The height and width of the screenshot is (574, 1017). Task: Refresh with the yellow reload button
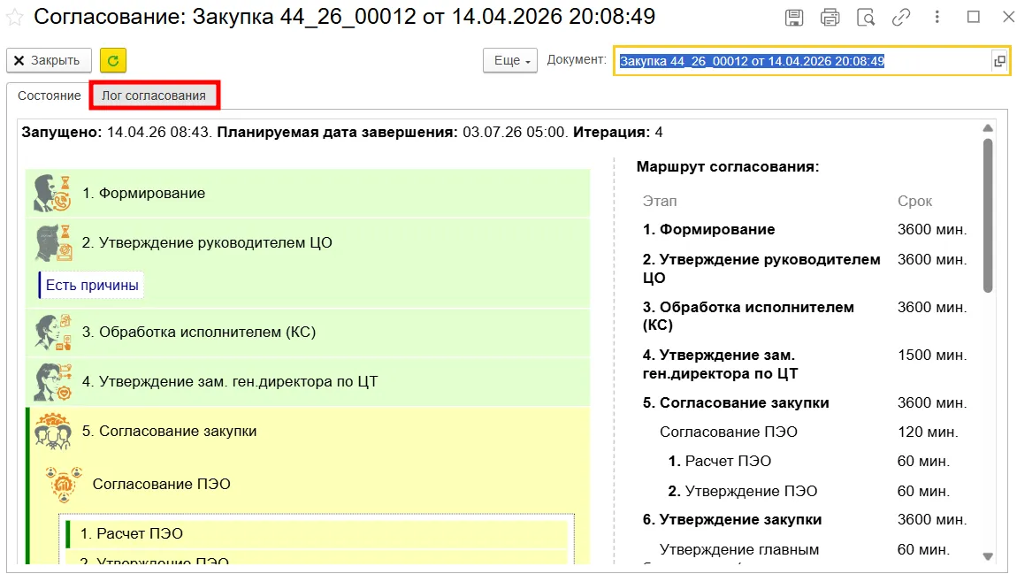tap(113, 60)
